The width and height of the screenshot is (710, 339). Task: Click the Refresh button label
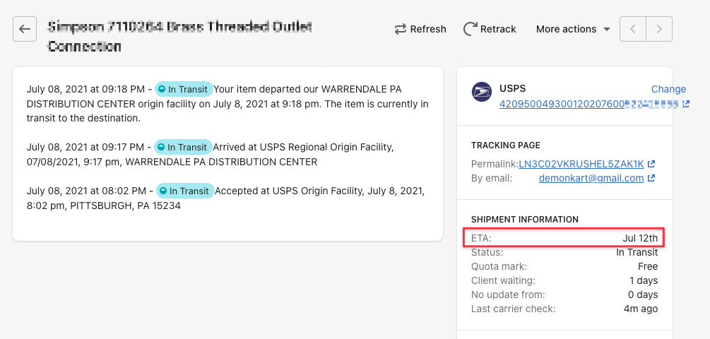pyautogui.click(x=428, y=30)
